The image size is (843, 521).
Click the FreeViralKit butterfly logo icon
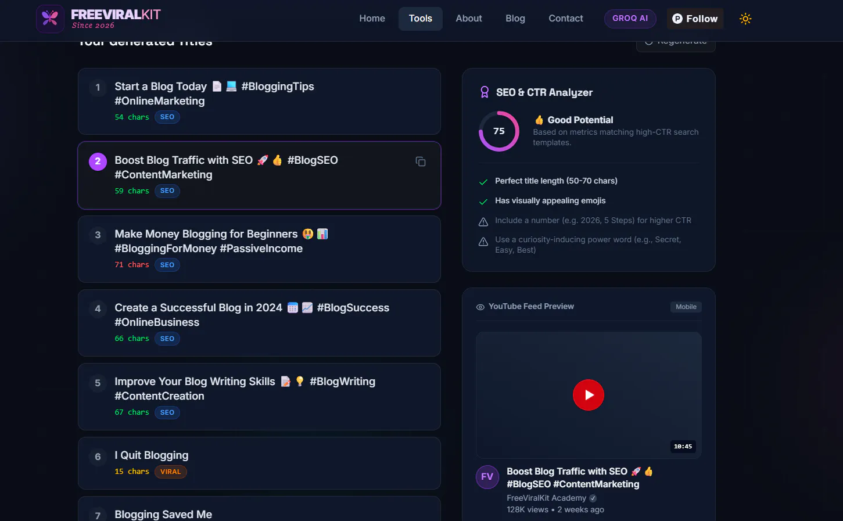click(x=50, y=19)
